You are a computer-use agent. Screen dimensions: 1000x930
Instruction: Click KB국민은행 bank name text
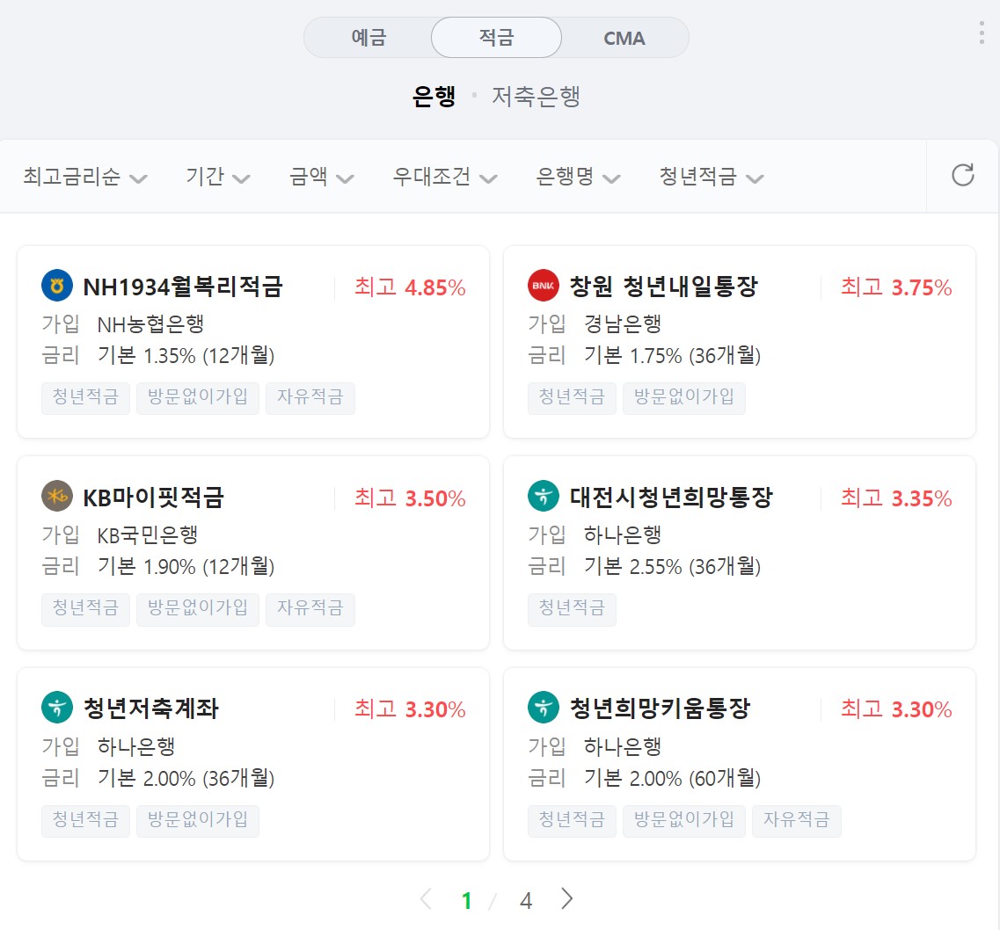pyautogui.click(x=148, y=535)
